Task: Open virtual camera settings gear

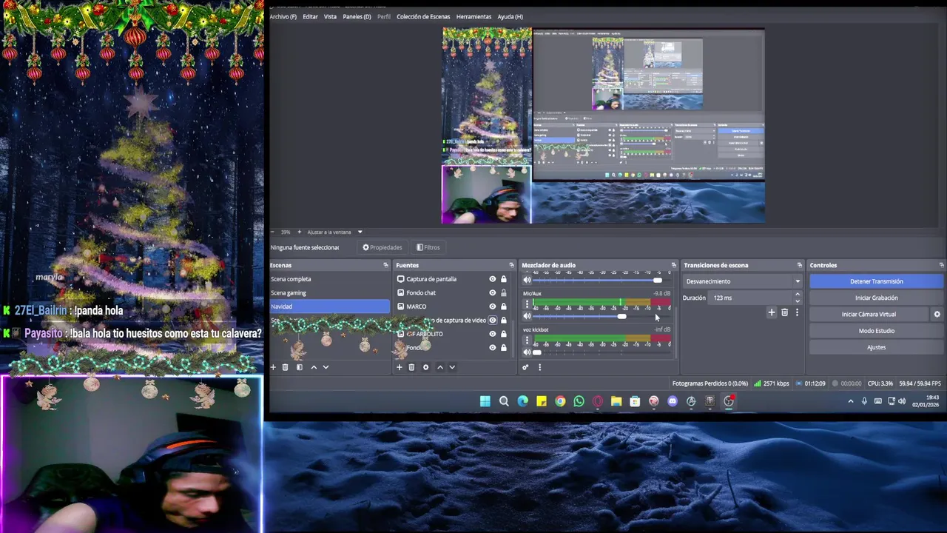Action: click(937, 314)
